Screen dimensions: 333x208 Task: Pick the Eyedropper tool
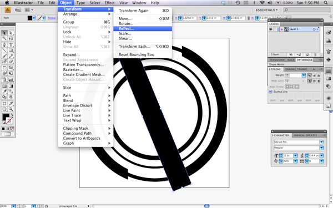[x=4, y=92]
